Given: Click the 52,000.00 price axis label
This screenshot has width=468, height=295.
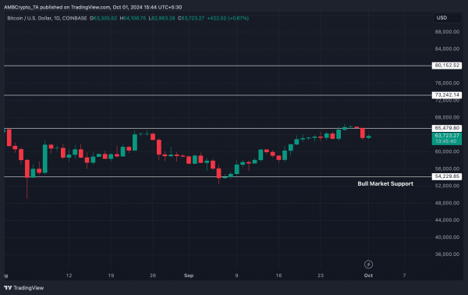Looking at the screenshot, I should [x=447, y=186].
